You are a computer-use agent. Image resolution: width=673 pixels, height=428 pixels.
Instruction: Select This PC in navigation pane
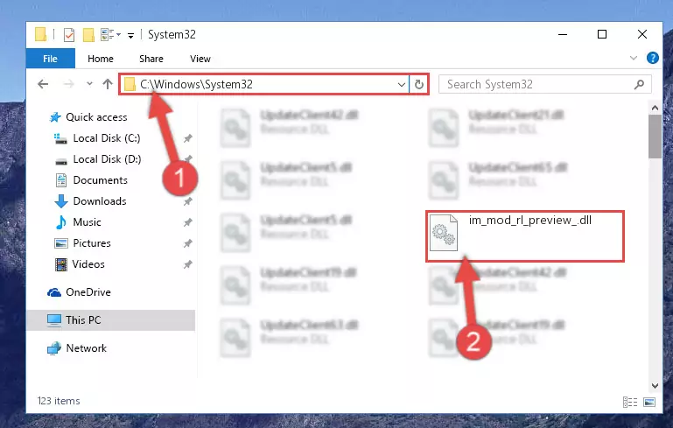(111, 319)
